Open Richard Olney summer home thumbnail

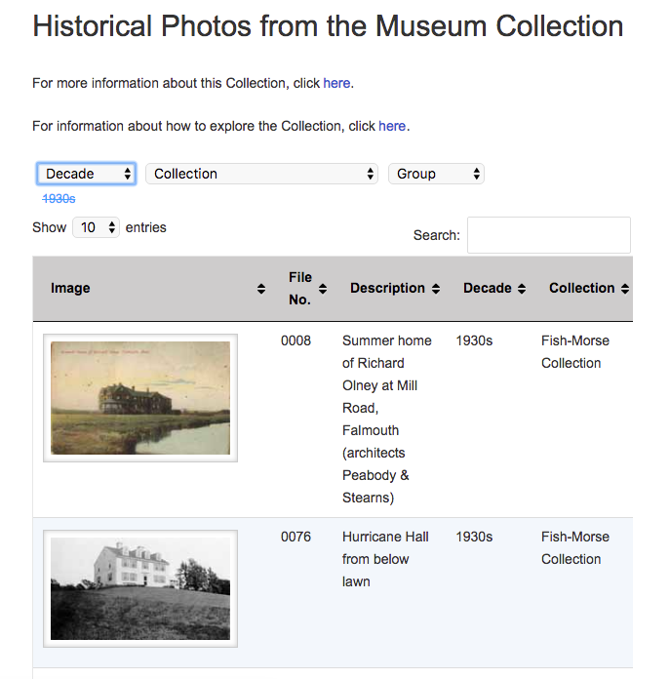click(x=140, y=398)
